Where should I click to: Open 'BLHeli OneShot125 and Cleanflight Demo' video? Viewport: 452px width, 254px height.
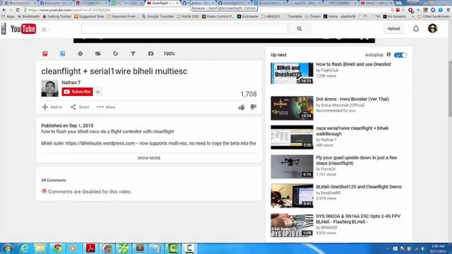pos(359,187)
